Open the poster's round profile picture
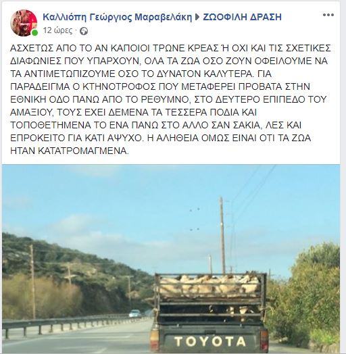Screen dimensions: 346x354 click(24, 23)
